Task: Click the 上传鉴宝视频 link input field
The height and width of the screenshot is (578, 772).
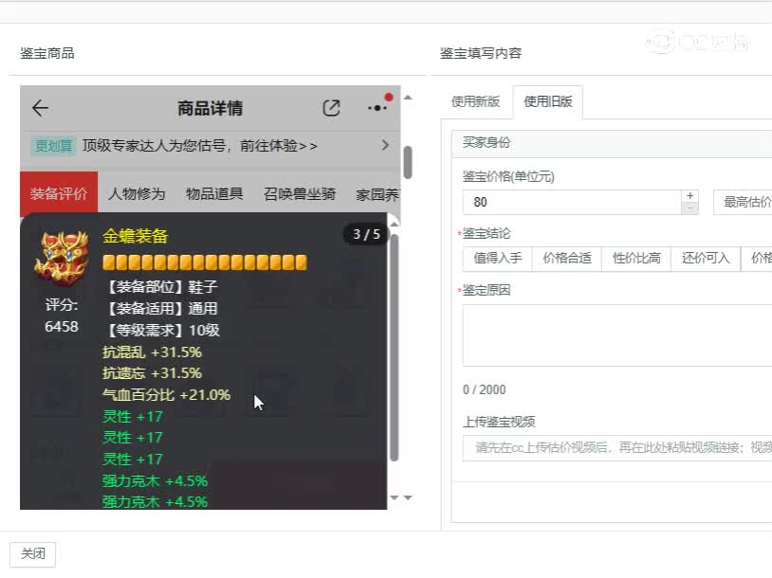Action: pyautogui.click(x=616, y=447)
